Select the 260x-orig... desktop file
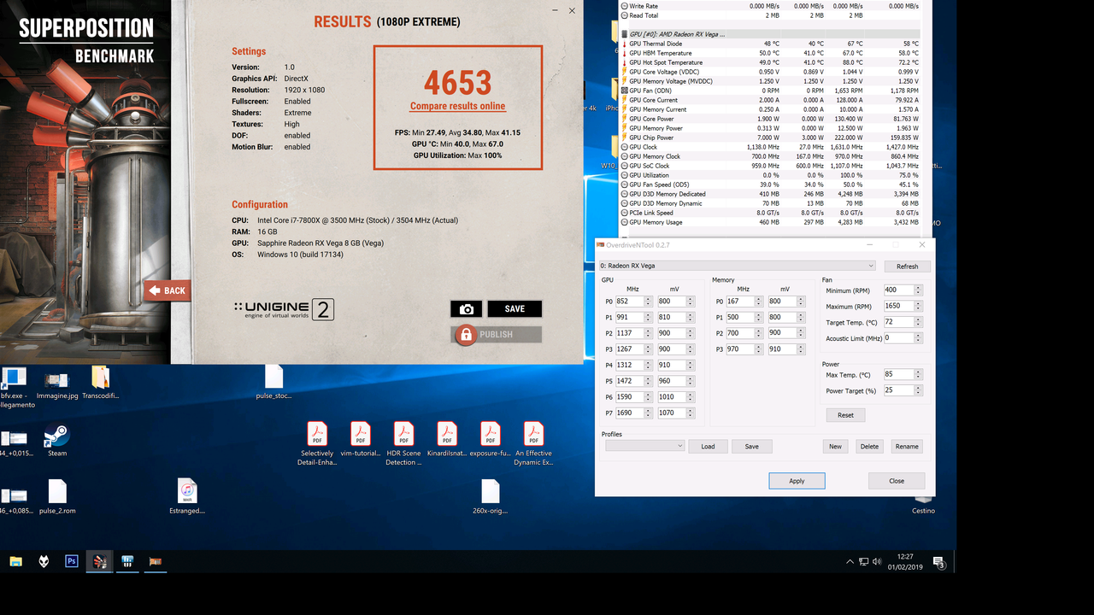 pyautogui.click(x=490, y=497)
